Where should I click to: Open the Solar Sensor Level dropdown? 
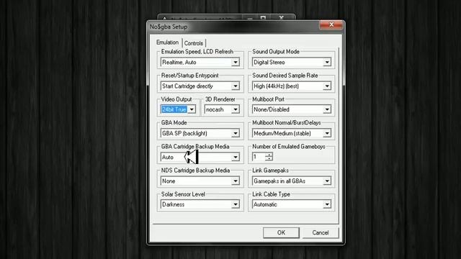236,204
